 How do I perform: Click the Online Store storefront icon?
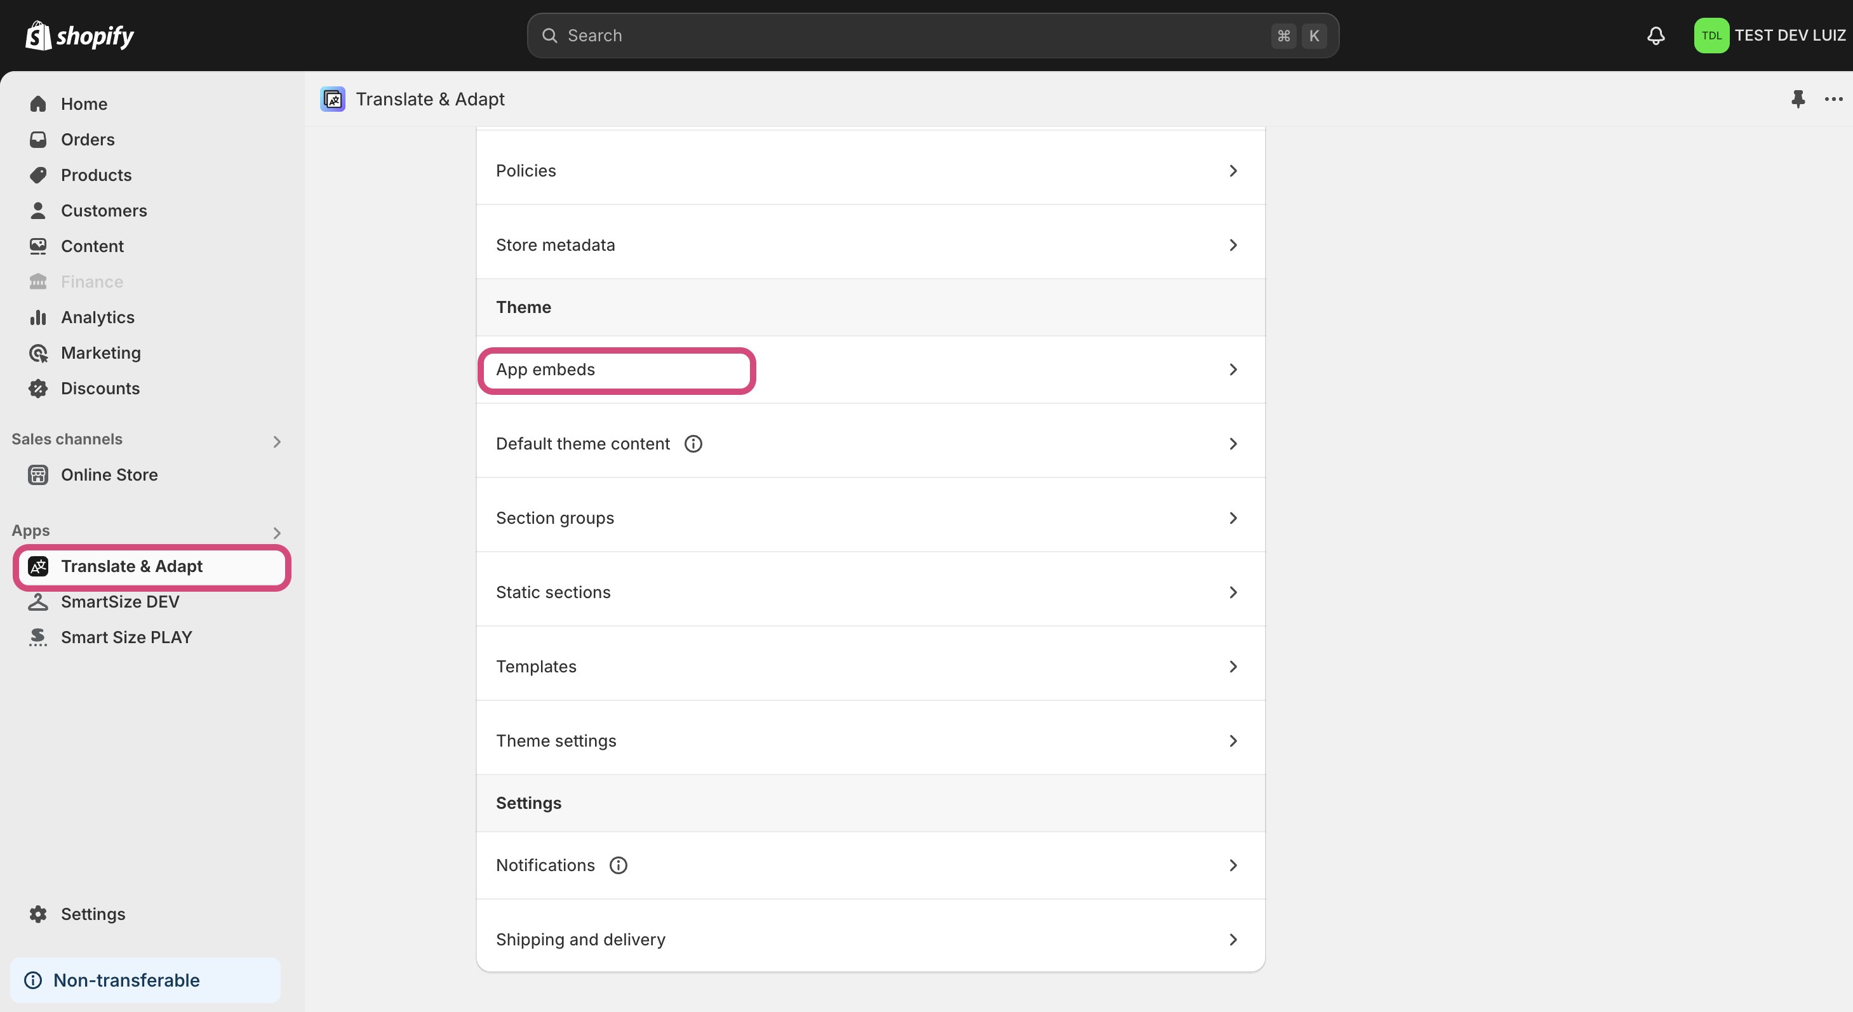click(38, 475)
